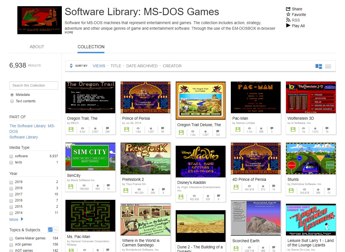Sort results by VIEWS
The image size is (345, 252).
tap(99, 66)
